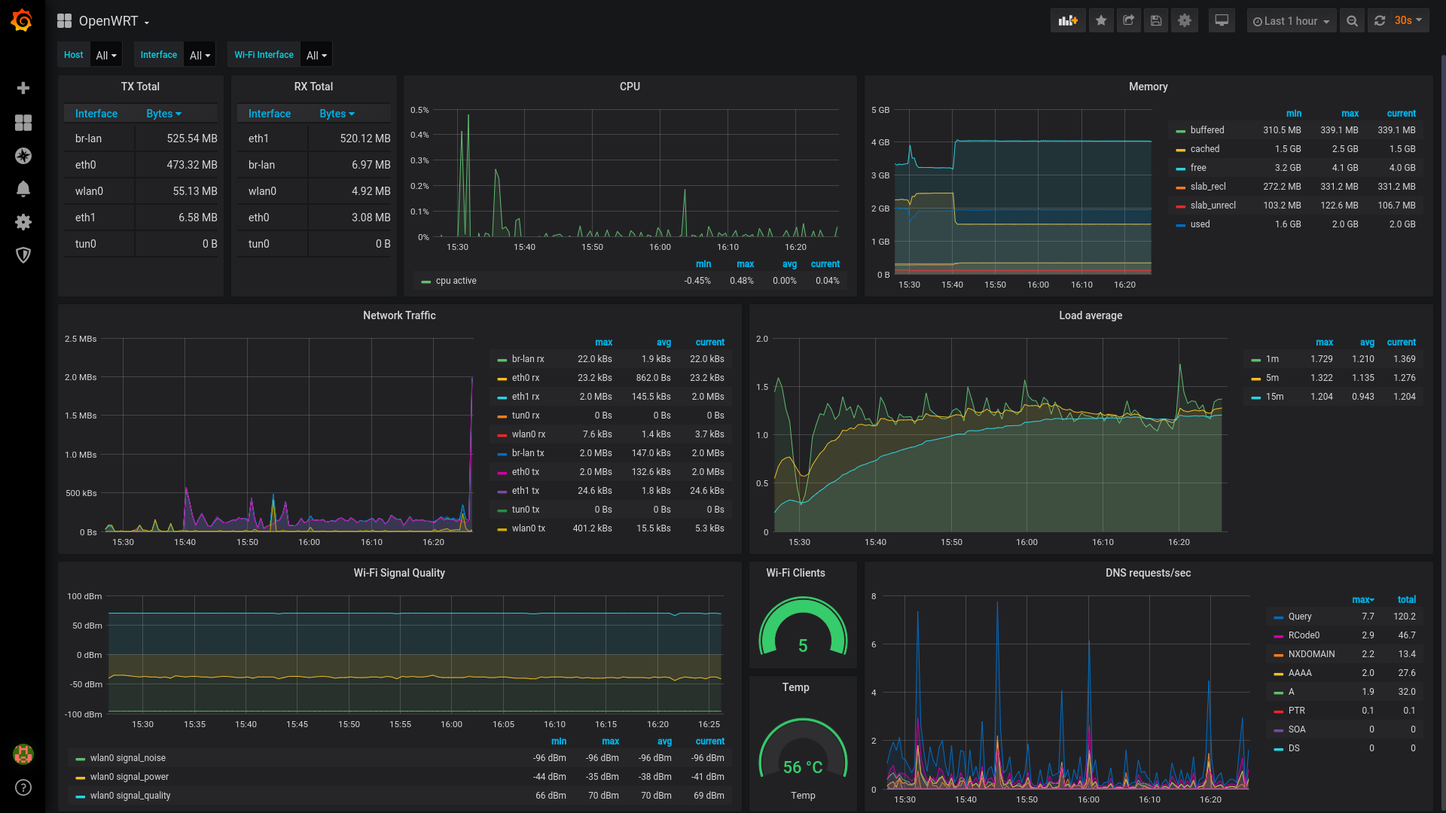Open the Alerting bell icon
This screenshot has width=1446, height=813.
pos(23,189)
